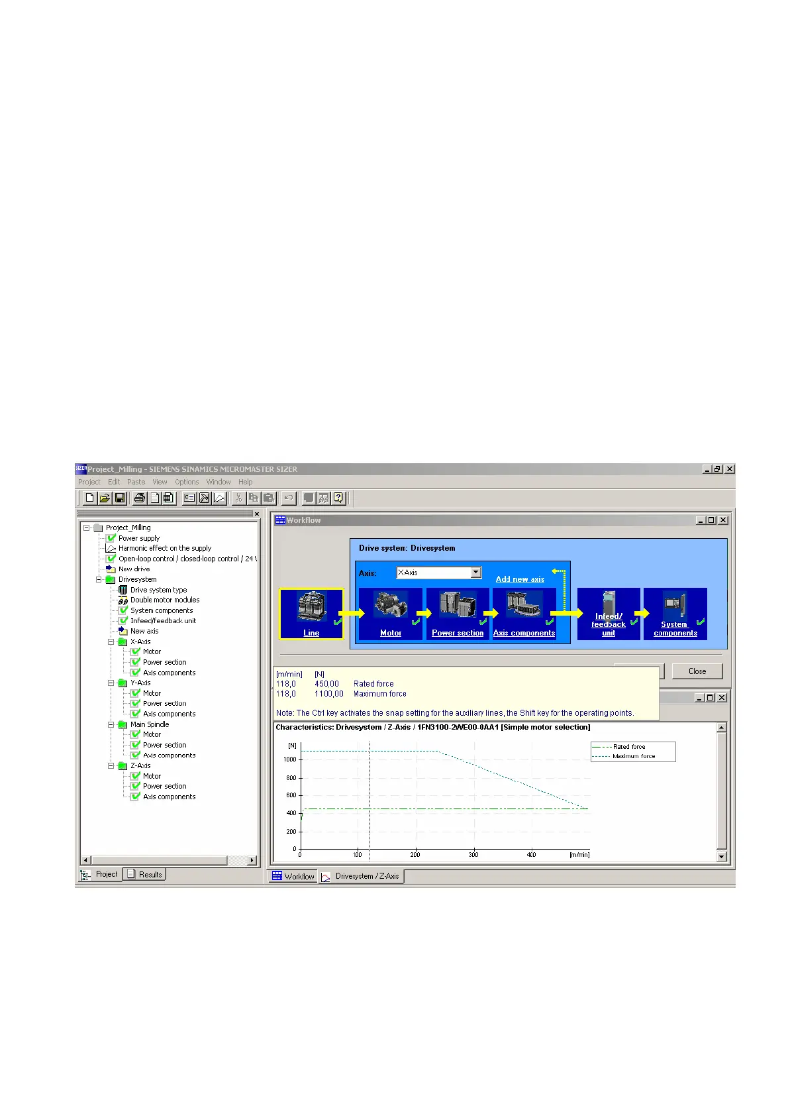Select Infeed/feedback unit tree node
Viewport: 788px width, 1116px height.
click(163, 621)
